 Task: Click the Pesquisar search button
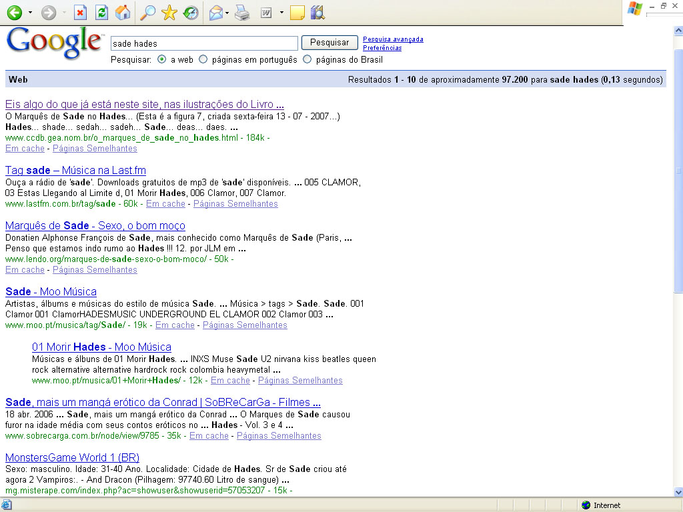pyautogui.click(x=329, y=43)
